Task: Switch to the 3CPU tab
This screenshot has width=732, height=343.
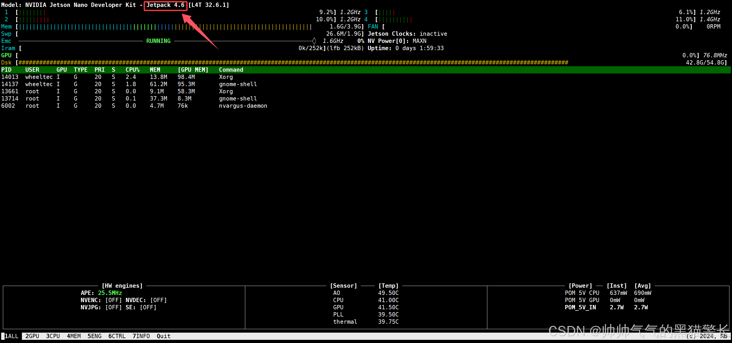Action: tap(53, 336)
